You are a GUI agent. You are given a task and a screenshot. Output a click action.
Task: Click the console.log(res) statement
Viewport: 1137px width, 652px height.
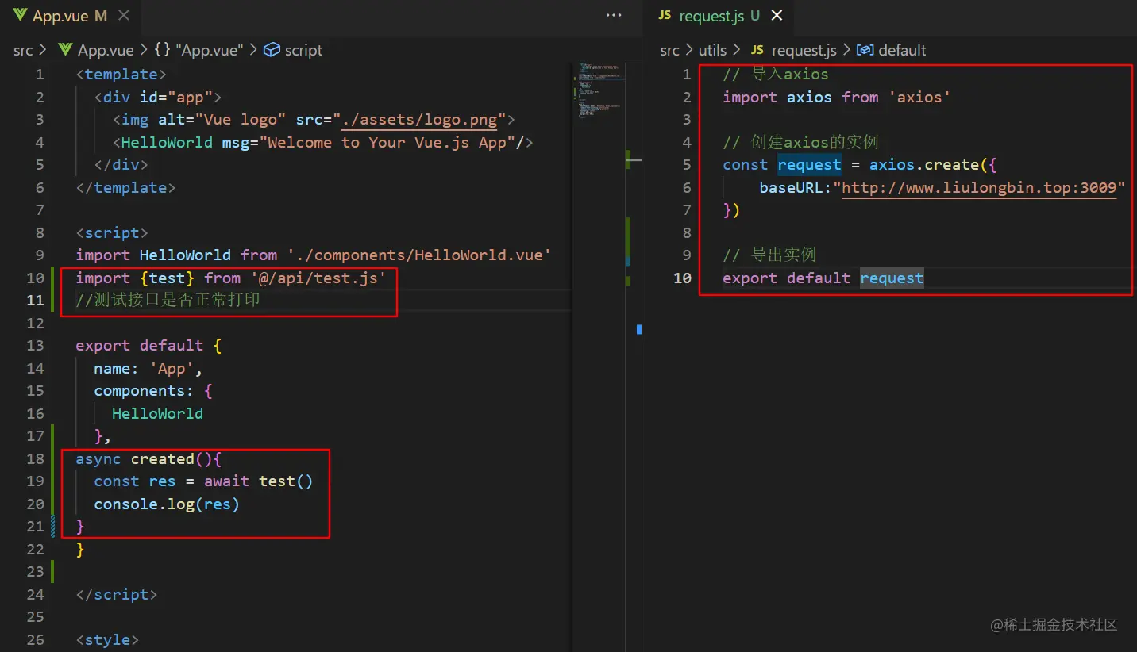click(x=167, y=504)
